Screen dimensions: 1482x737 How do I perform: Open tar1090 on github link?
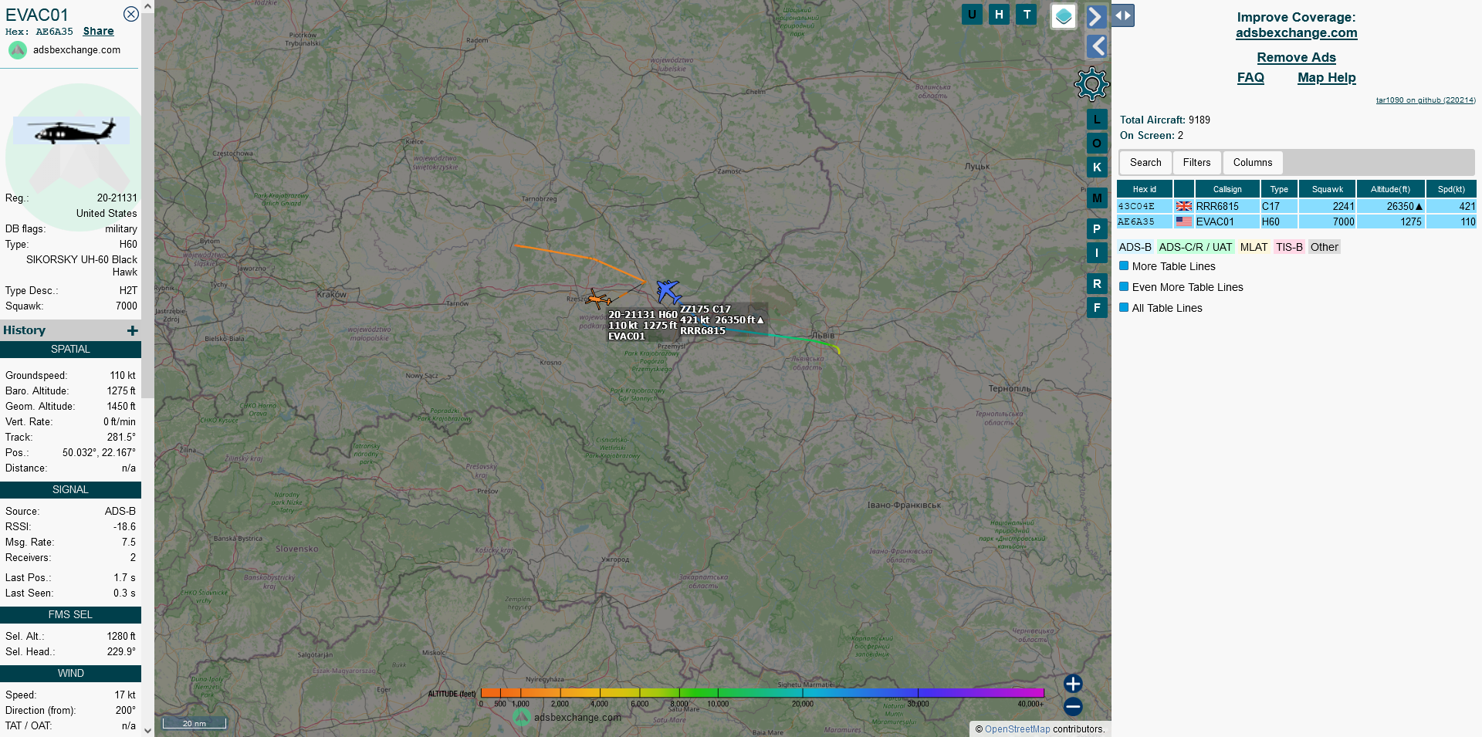point(1426,100)
